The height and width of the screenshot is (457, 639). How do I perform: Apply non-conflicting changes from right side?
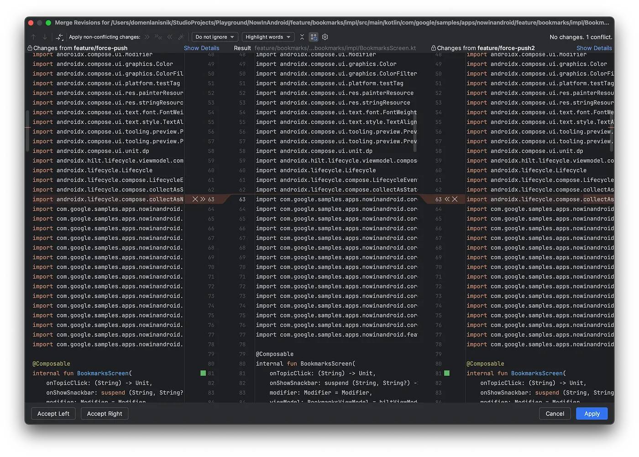(x=170, y=37)
